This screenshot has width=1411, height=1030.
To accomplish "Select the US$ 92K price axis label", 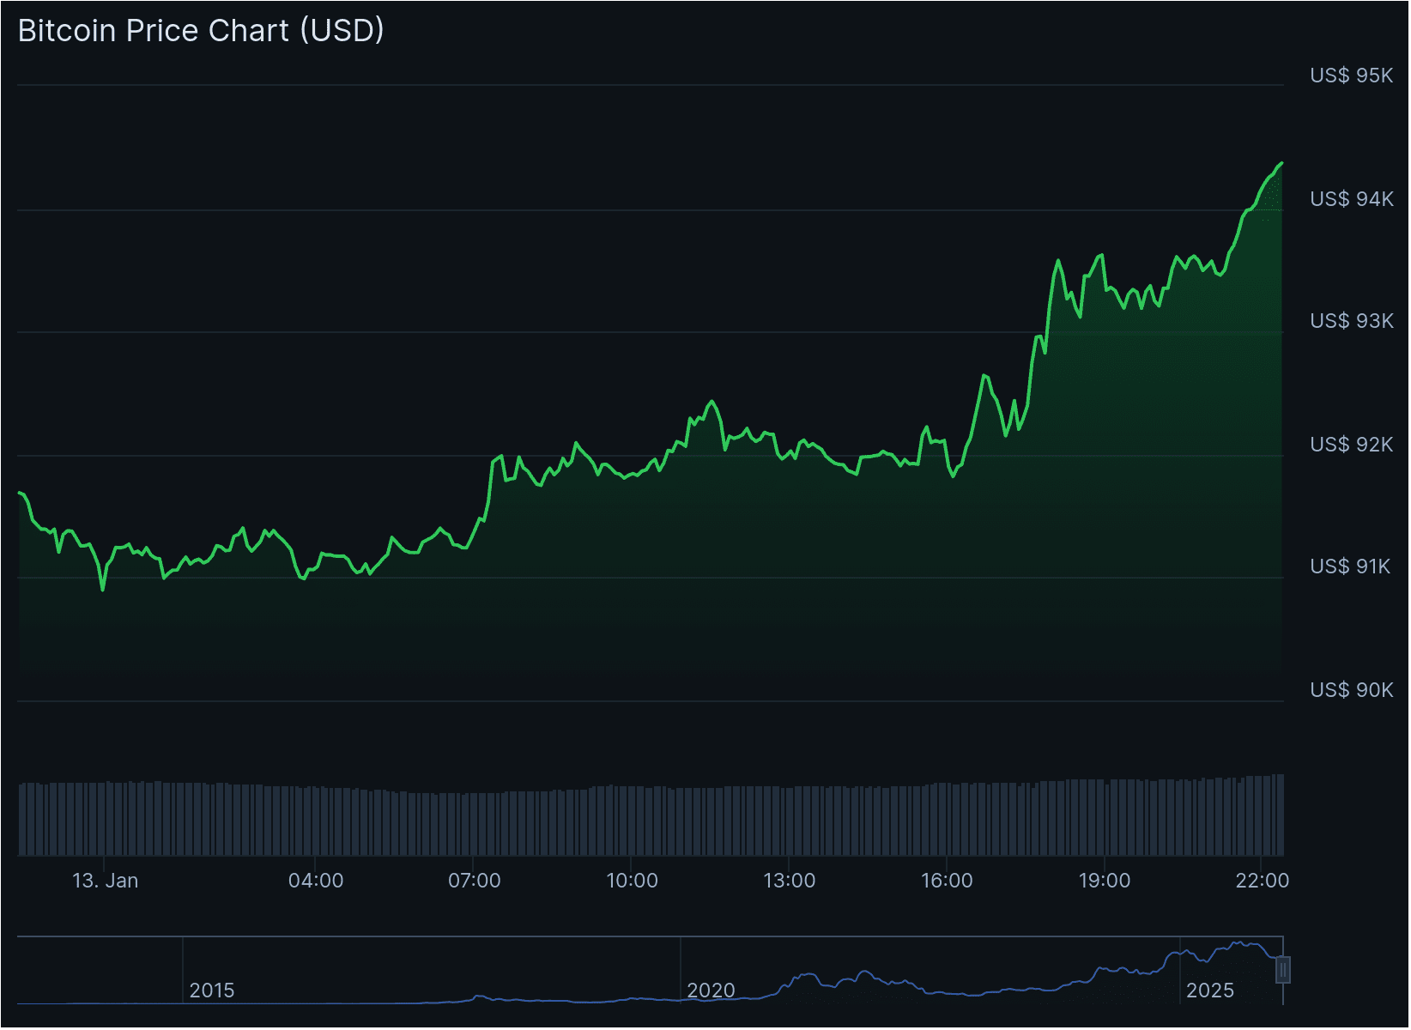I will click(x=1350, y=445).
